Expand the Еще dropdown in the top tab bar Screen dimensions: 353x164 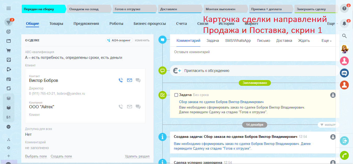tap(332, 24)
